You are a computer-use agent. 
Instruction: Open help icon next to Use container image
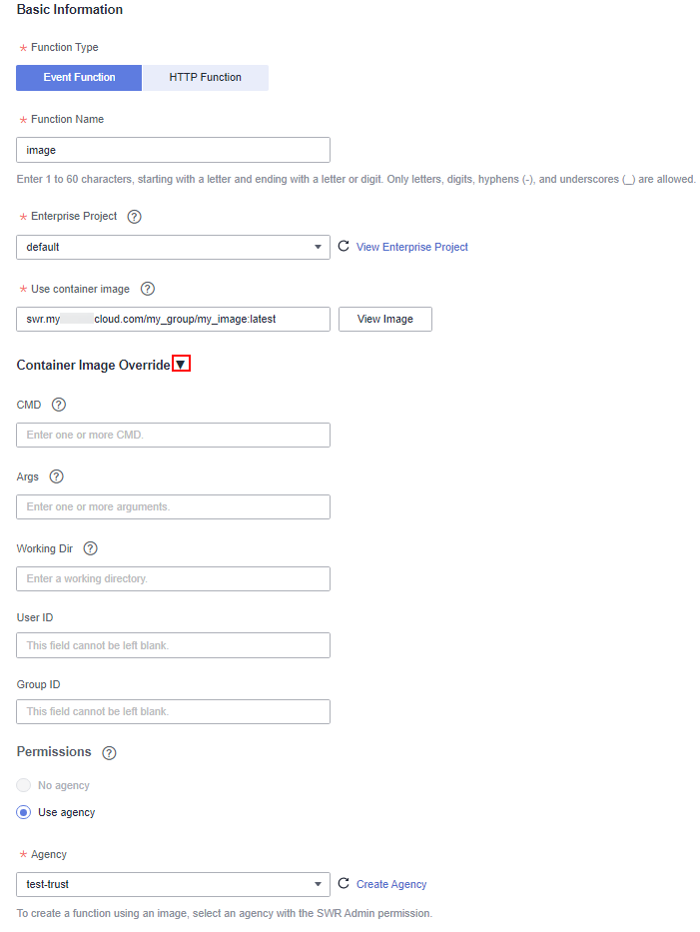[148, 289]
